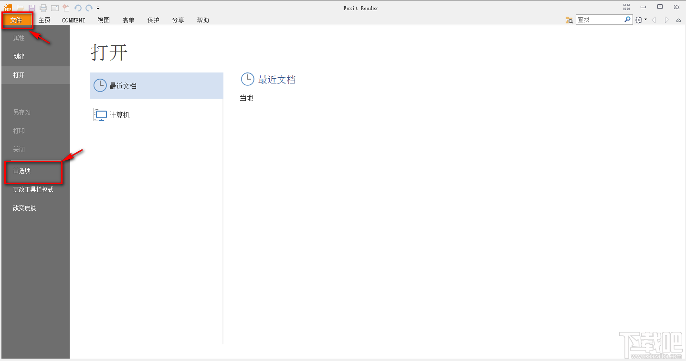This screenshot has width=686, height=361.
Task: Select 另存为 in the file sidebar
Action: 35,112
